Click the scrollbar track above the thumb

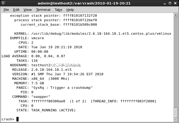tap(176, 61)
